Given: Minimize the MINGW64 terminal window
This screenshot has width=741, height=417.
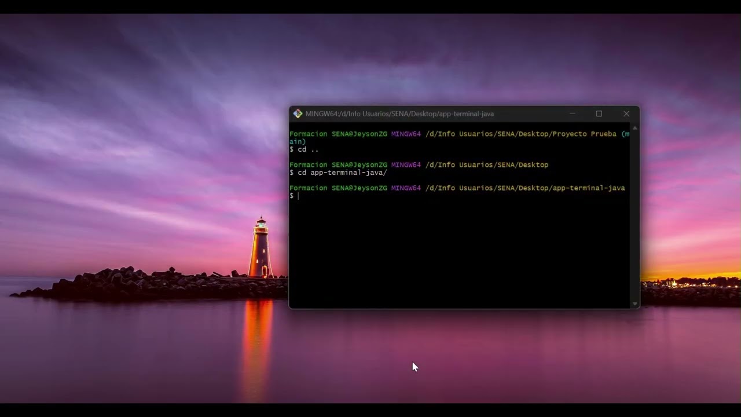Looking at the screenshot, I should [572, 114].
